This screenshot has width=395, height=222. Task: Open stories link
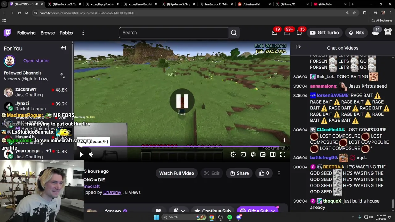pyautogui.click(x=36, y=60)
